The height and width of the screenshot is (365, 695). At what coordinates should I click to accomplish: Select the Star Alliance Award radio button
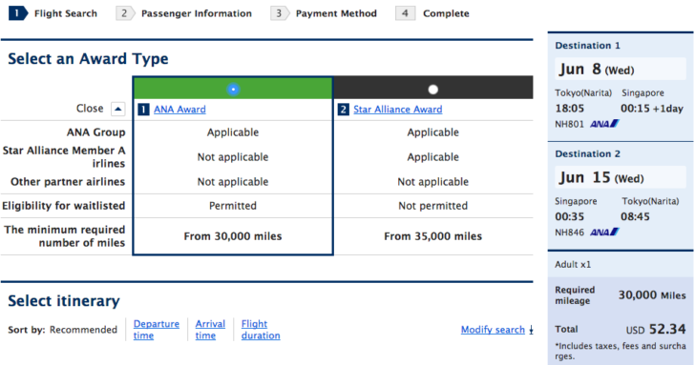click(x=433, y=90)
